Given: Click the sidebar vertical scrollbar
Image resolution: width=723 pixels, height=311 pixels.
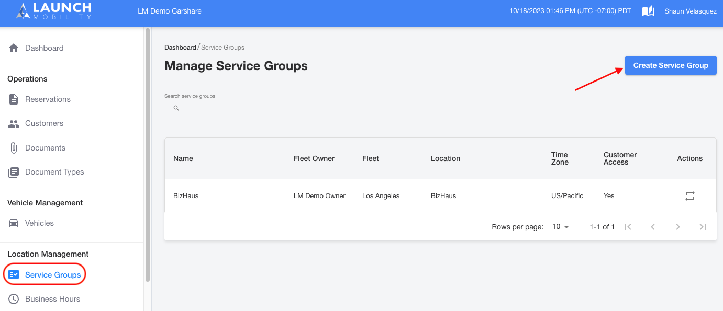Looking at the screenshot, I should pyautogui.click(x=148, y=154).
